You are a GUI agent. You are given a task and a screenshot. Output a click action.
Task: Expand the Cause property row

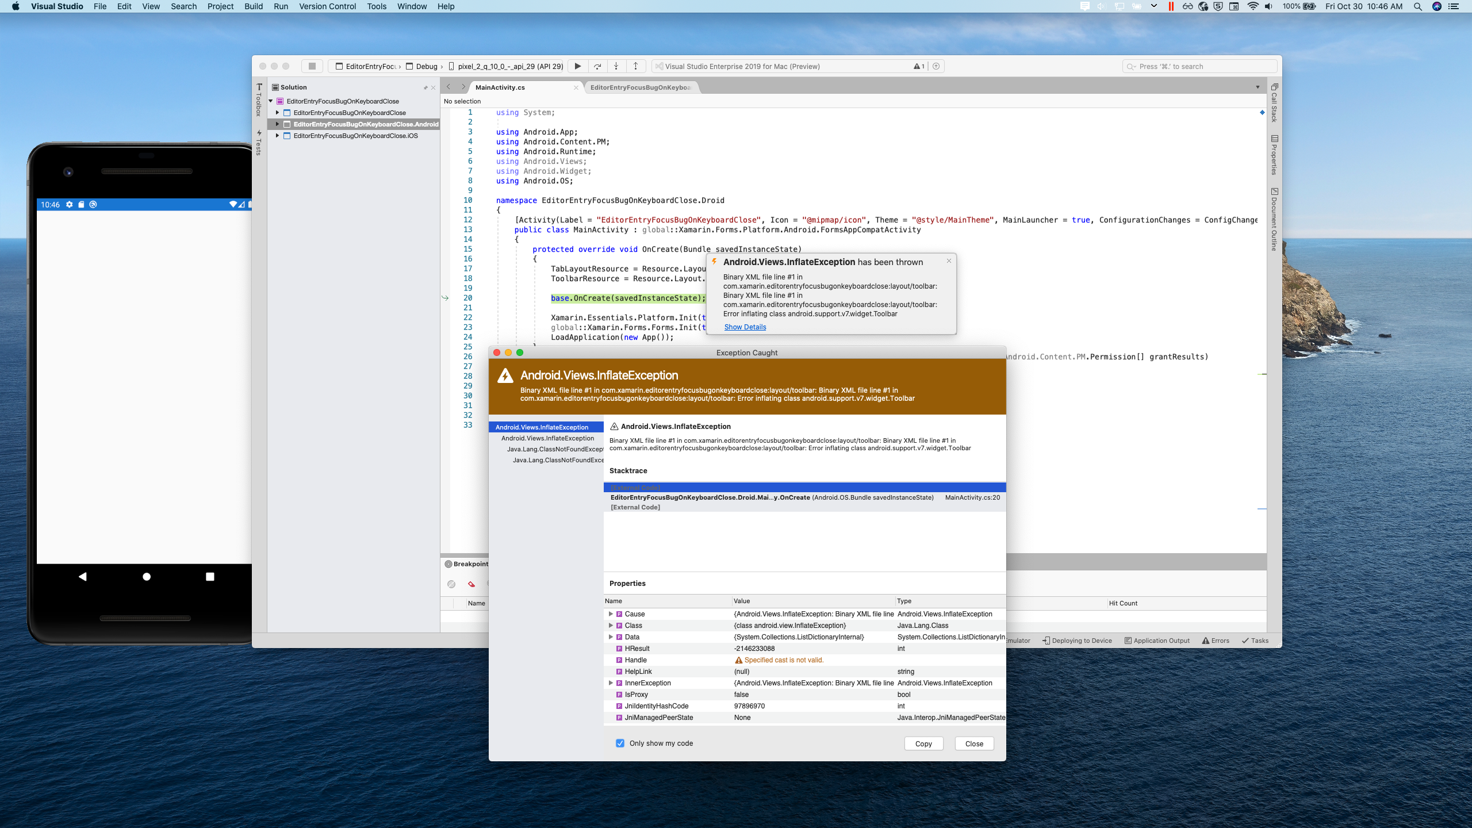[611, 614]
